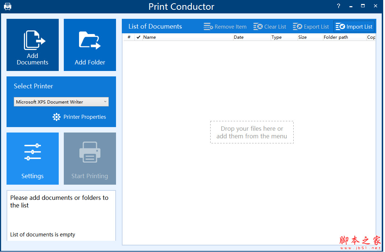
Task: Minimize the Print Conductor window
Action: click(351, 6)
